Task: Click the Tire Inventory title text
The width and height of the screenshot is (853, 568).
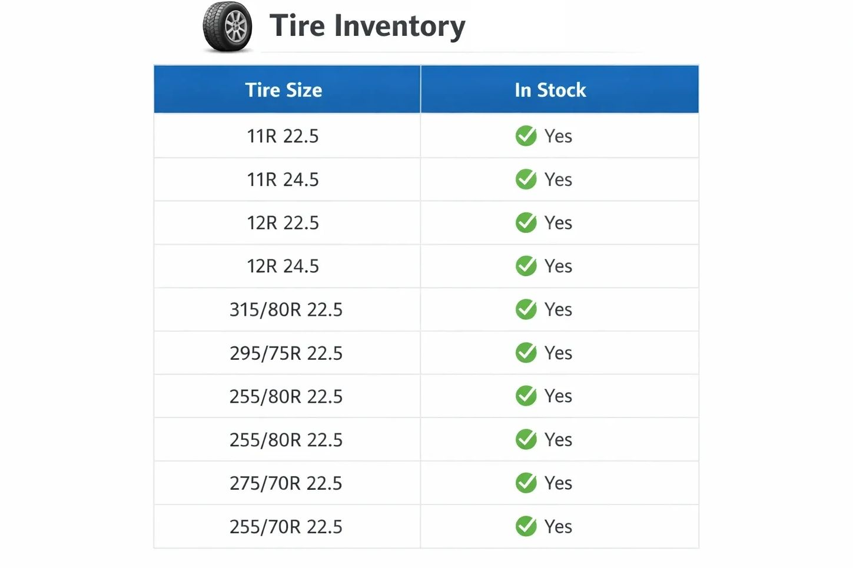Action: pyautogui.click(x=367, y=26)
